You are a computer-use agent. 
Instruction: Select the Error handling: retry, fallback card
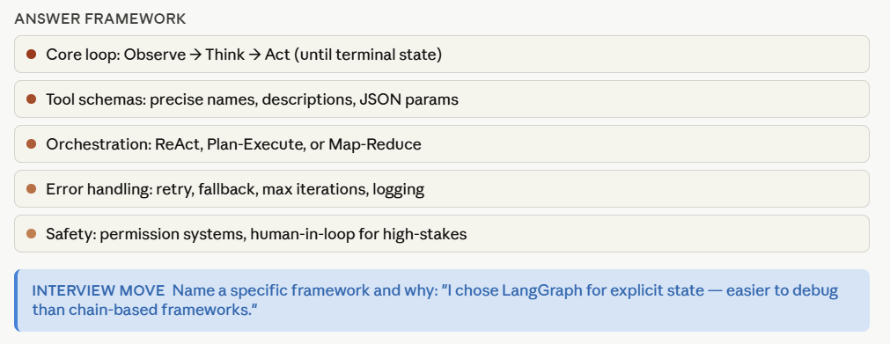[x=442, y=189]
